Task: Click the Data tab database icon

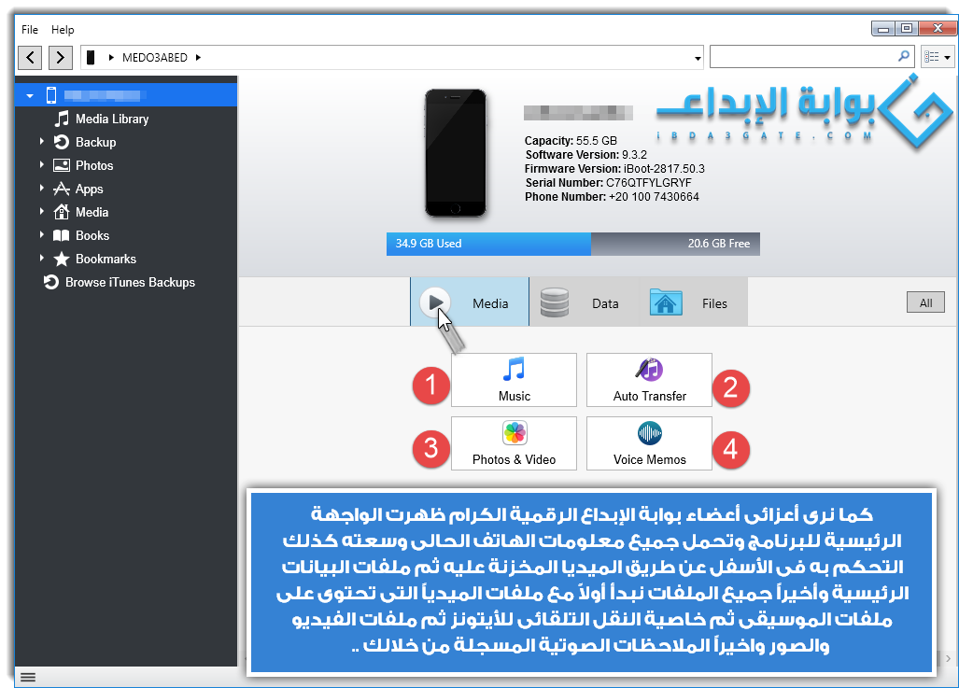Action: (555, 302)
